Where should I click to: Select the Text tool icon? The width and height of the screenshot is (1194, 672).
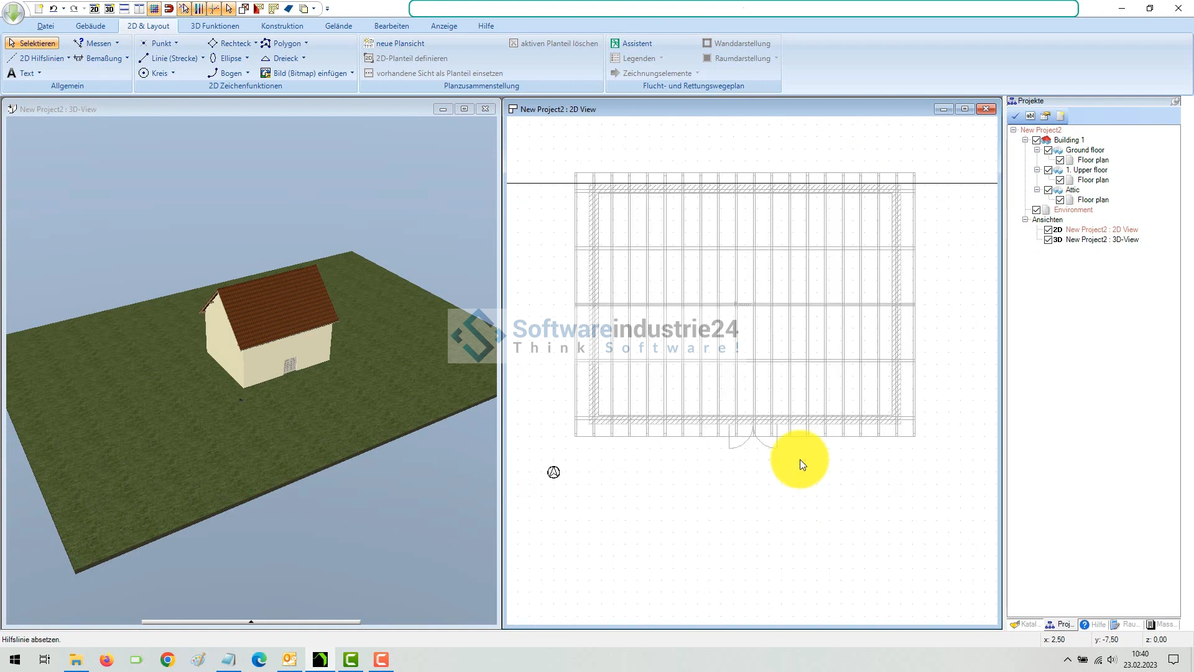pyautogui.click(x=12, y=73)
